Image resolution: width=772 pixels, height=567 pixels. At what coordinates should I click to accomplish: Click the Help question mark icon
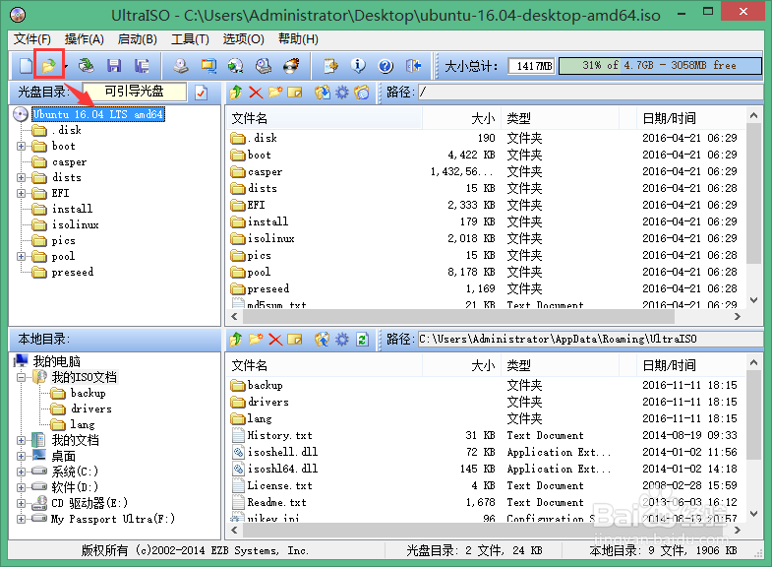[x=386, y=66]
